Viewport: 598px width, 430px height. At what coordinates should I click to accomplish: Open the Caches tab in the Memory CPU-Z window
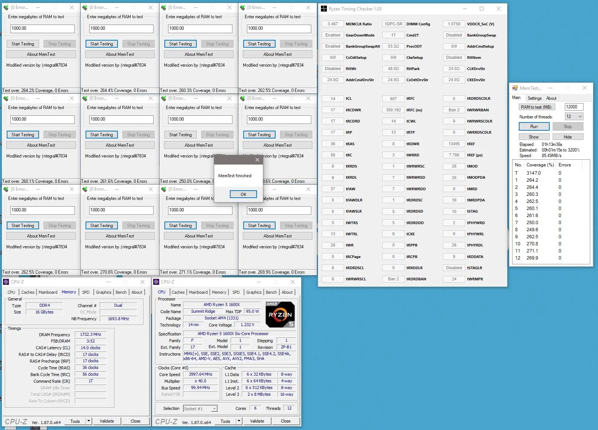tap(28, 292)
